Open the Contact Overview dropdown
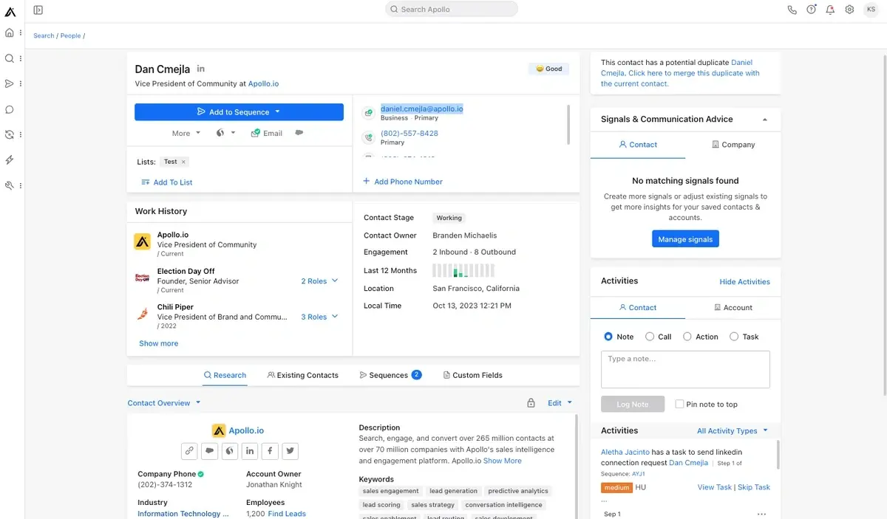Image resolution: width=887 pixels, height=519 pixels. (x=164, y=403)
